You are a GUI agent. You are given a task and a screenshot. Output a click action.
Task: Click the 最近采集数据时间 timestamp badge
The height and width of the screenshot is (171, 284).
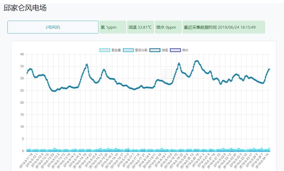click(x=224, y=27)
